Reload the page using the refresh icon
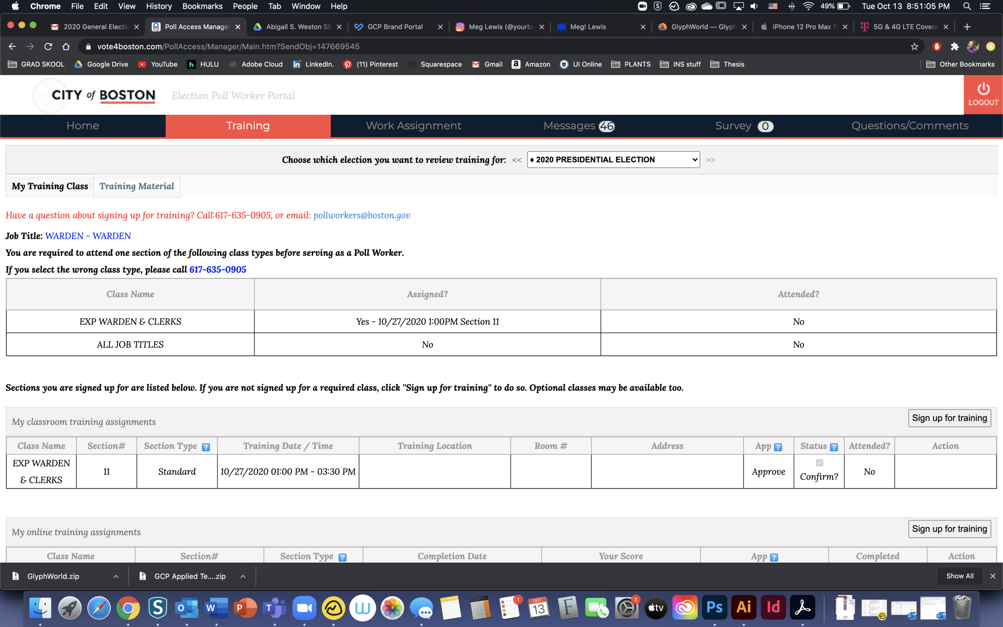1003x627 pixels. coord(48,47)
